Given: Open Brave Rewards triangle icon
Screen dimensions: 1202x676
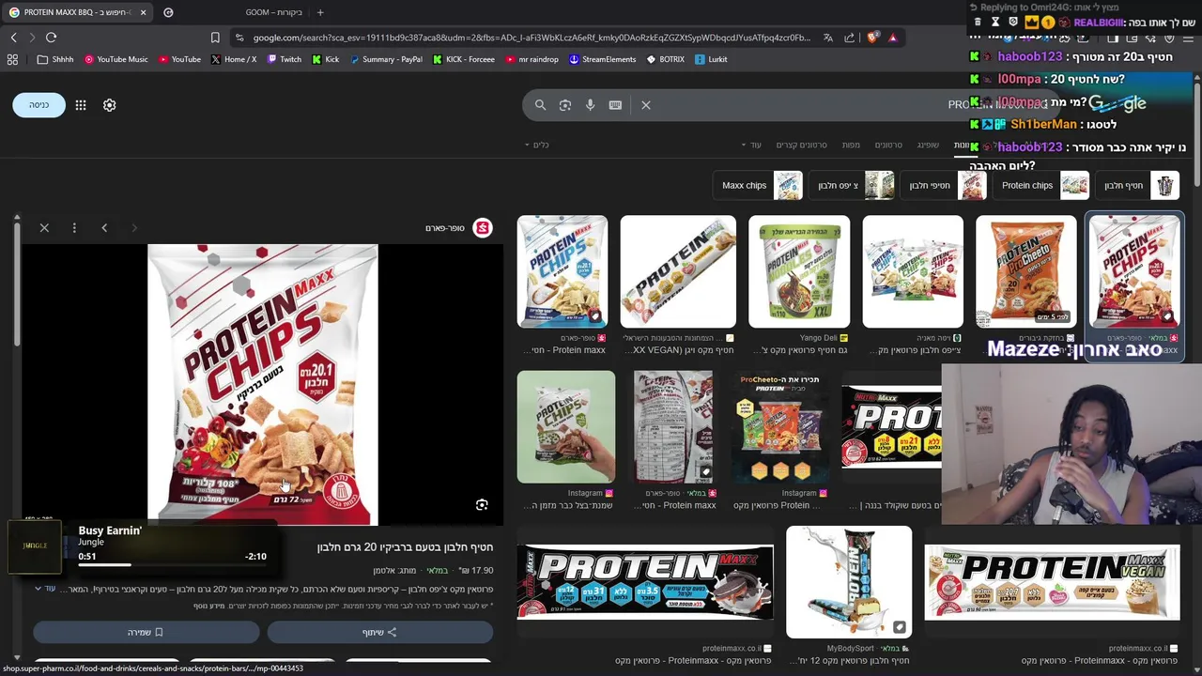Looking at the screenshot, I should click(892, 38).
